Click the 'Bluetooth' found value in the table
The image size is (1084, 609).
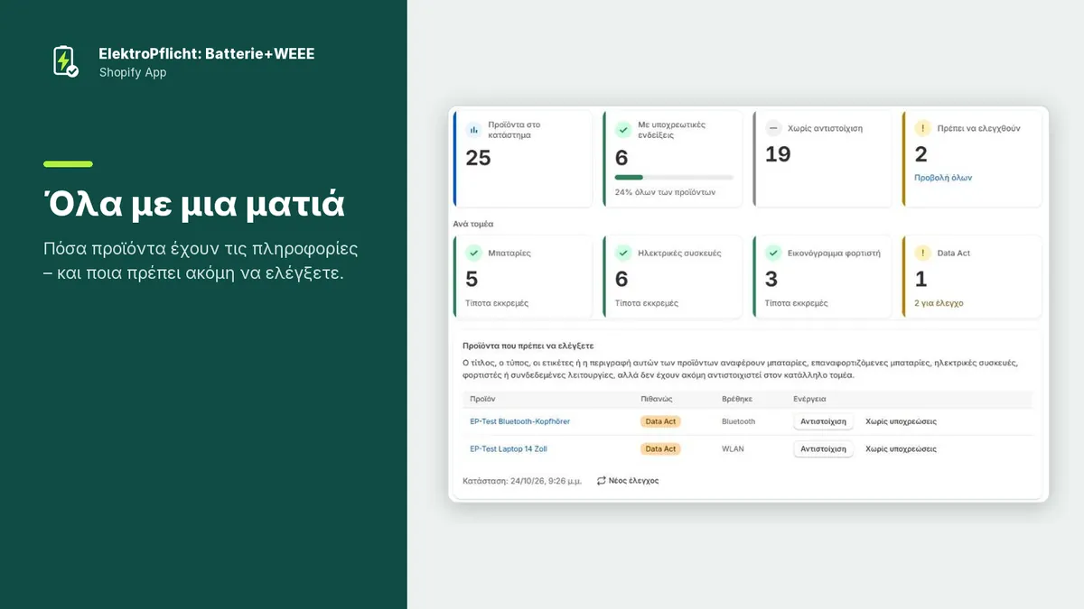739,421
